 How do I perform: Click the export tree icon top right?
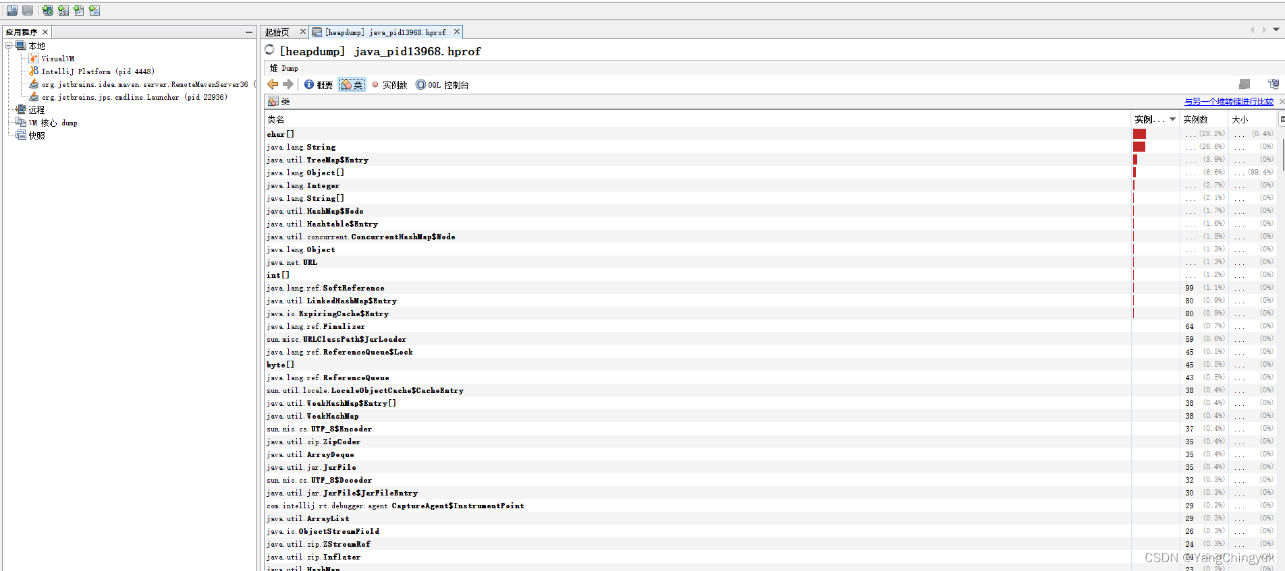1274,84
